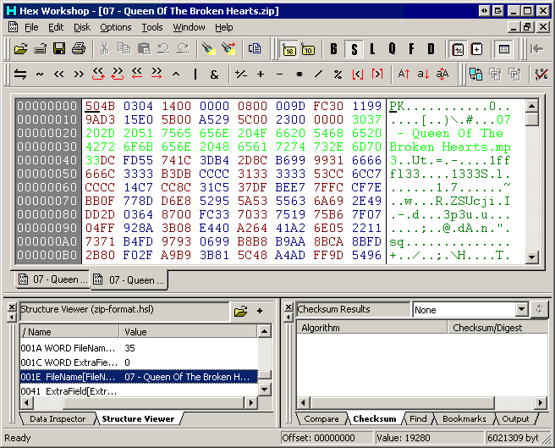The height and width of the screenshot is (448, 555).
Task: Convert to upper case icon
Action: pyautogui.click(x=404, y=74)
